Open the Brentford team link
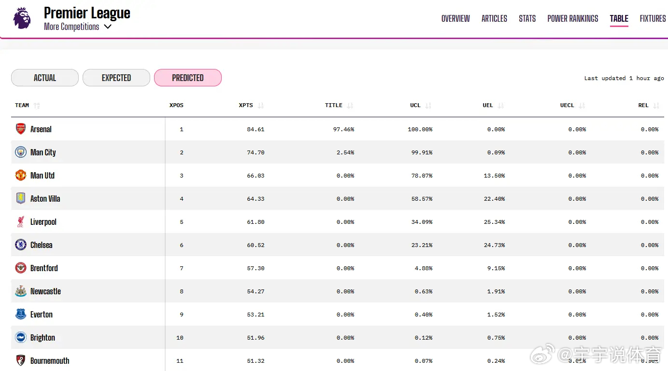The height and width of the screenshot is (371, 668). point(44,268)
